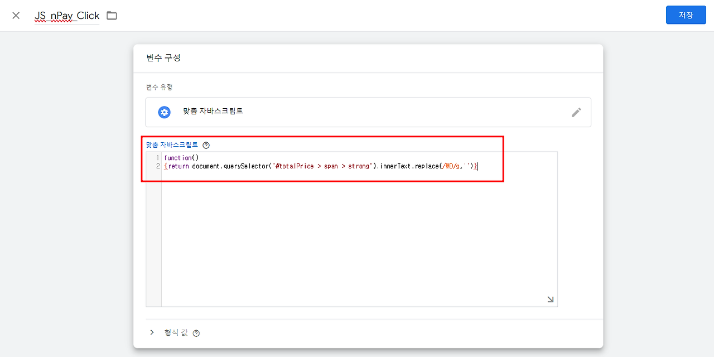Image resolution: width=714 pixels, height=357 pixels.
Task: Click the blue 저장 save button
Action: (686, 15)
